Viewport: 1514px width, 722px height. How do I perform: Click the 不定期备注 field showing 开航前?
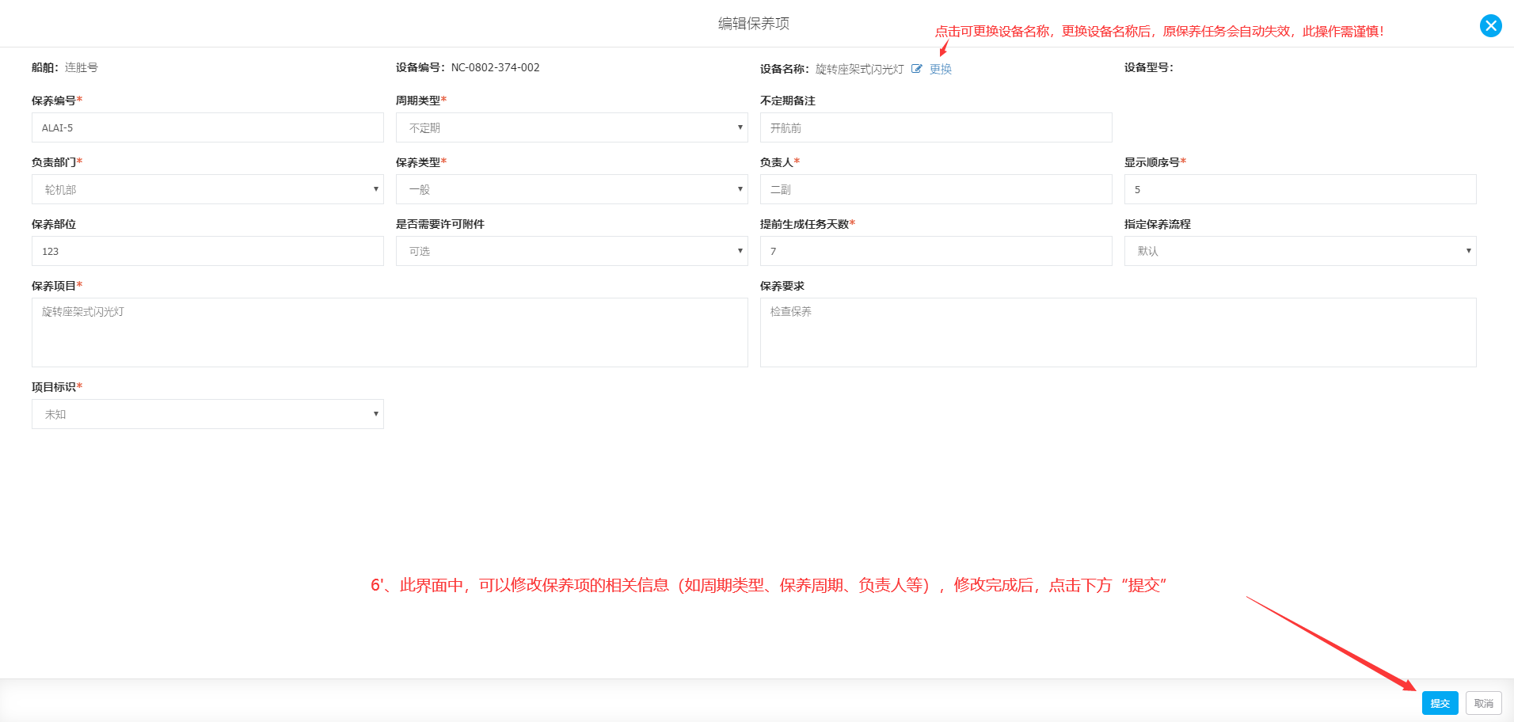click(936, 127)
